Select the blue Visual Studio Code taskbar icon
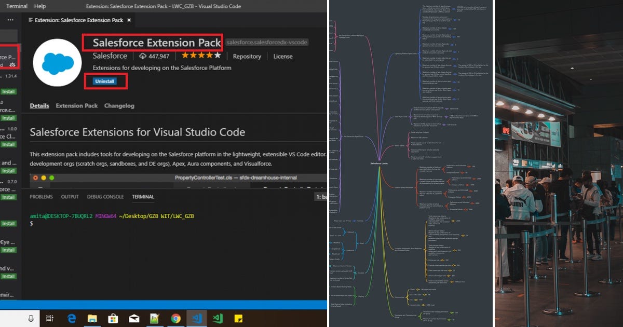 pos(197,318)
